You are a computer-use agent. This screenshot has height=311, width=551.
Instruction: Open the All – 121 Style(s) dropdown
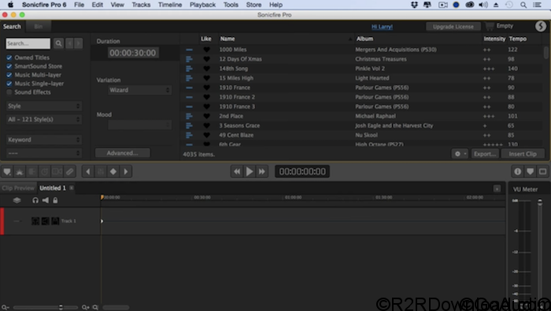[44, 120]
